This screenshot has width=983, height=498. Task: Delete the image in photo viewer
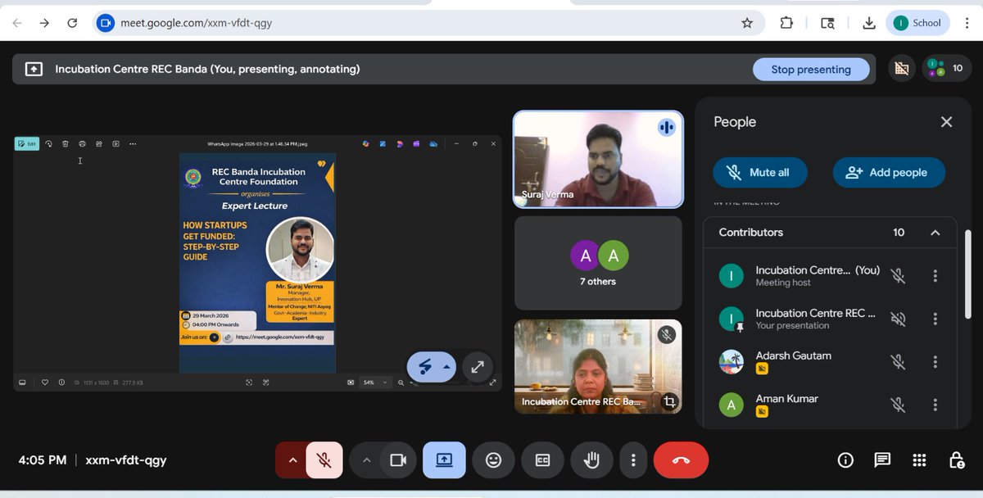[66, 143]
